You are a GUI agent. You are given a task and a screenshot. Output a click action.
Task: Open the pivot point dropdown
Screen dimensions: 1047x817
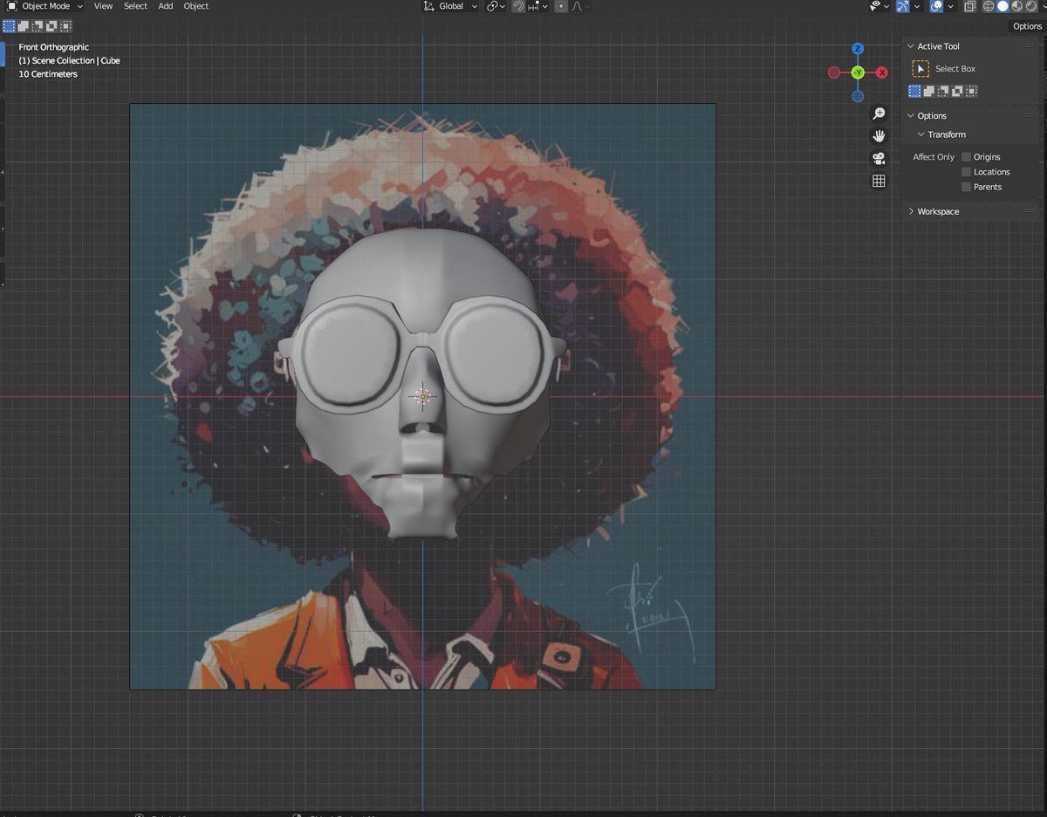(x=496, y=6)
